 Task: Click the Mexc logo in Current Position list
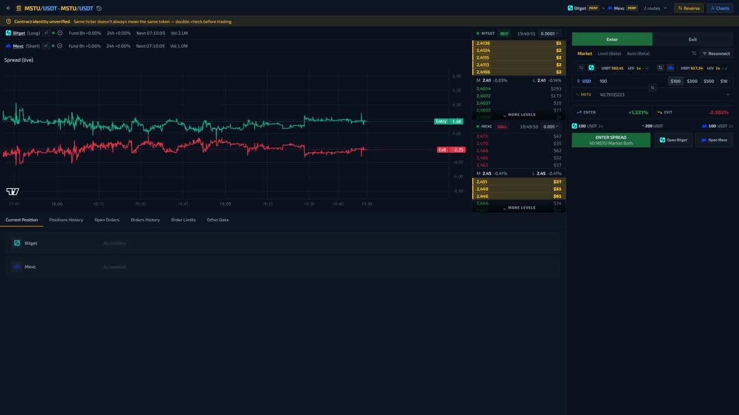point(17,267)
